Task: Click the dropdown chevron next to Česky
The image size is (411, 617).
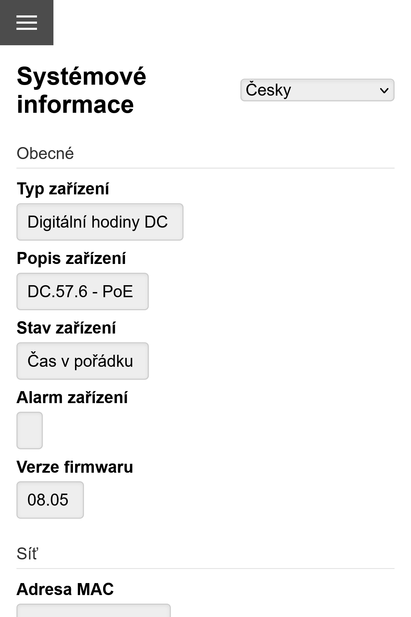Action: (x=384, y=89)
